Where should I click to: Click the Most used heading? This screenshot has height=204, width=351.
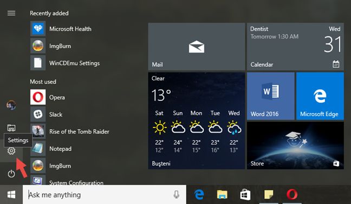coord(43,81)
